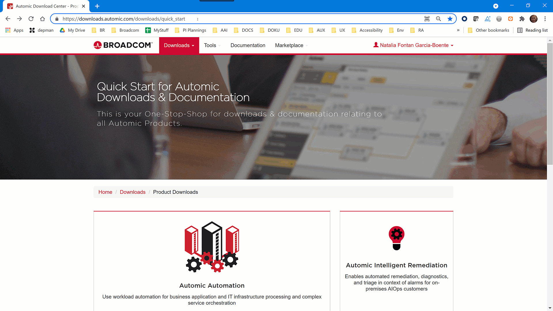The height and width of the screenshot is (311, 553).
Task: Open the orange gear extension icon
Action: (x=510, y=19)
